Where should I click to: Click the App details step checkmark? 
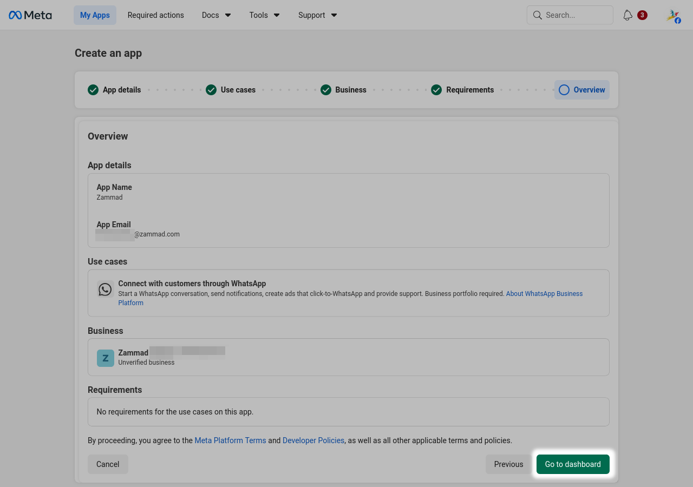pyautogui.click(x=93, y=90)
